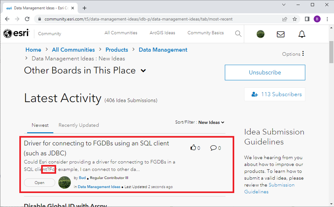Click the share page icon
334x207 pixels.
point(285,19)
